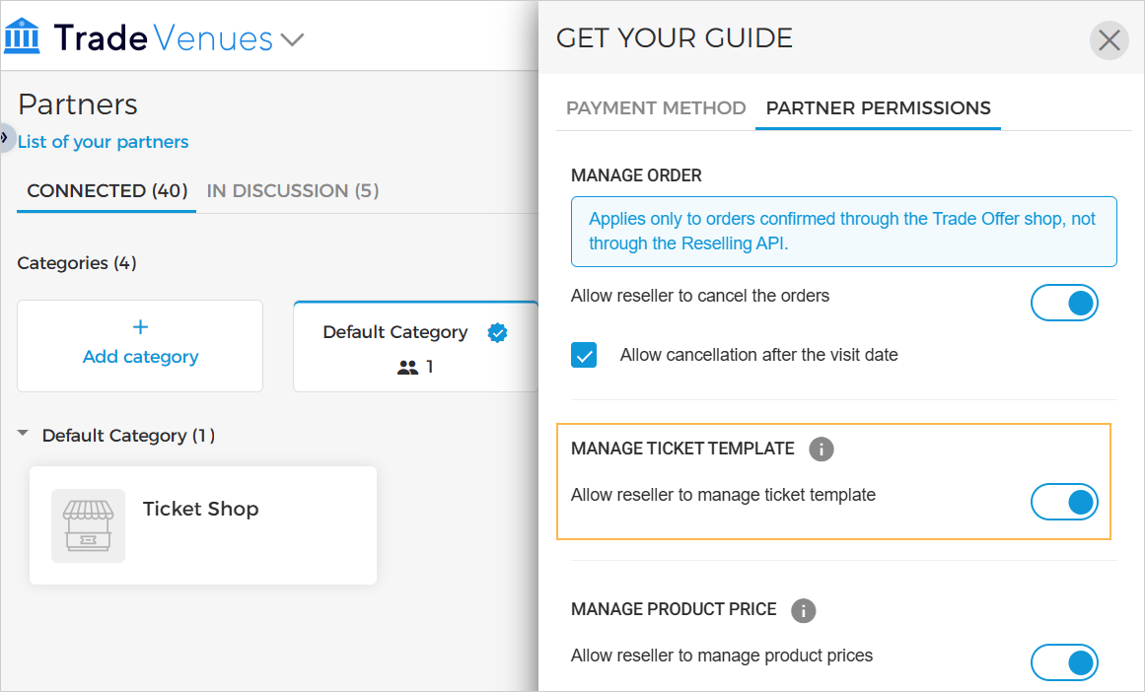Open the Ticket Shop partner card
Viewport: 1145px width, 692px height.
point(203,525)
